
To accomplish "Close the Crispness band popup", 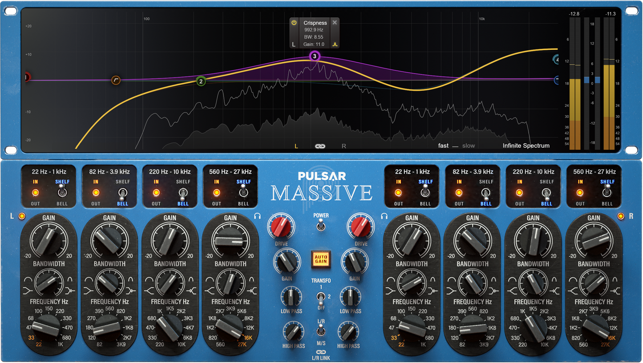I will coord(335,23).
